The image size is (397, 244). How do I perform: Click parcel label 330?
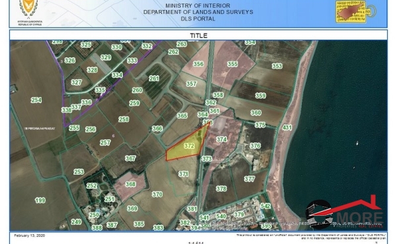pos(116,47)
